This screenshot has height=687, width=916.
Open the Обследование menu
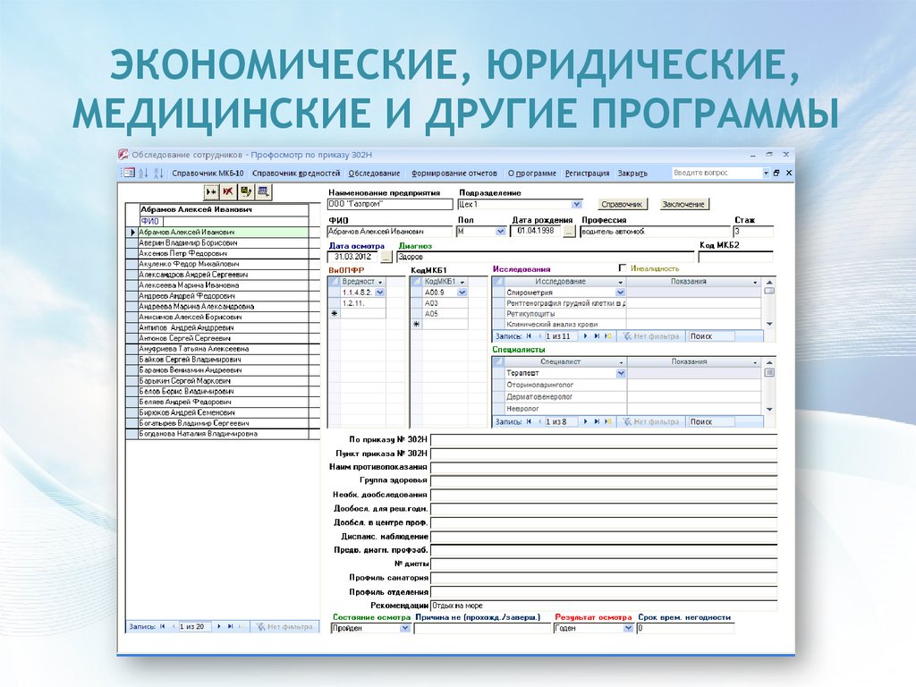click(x=374, y=174)
